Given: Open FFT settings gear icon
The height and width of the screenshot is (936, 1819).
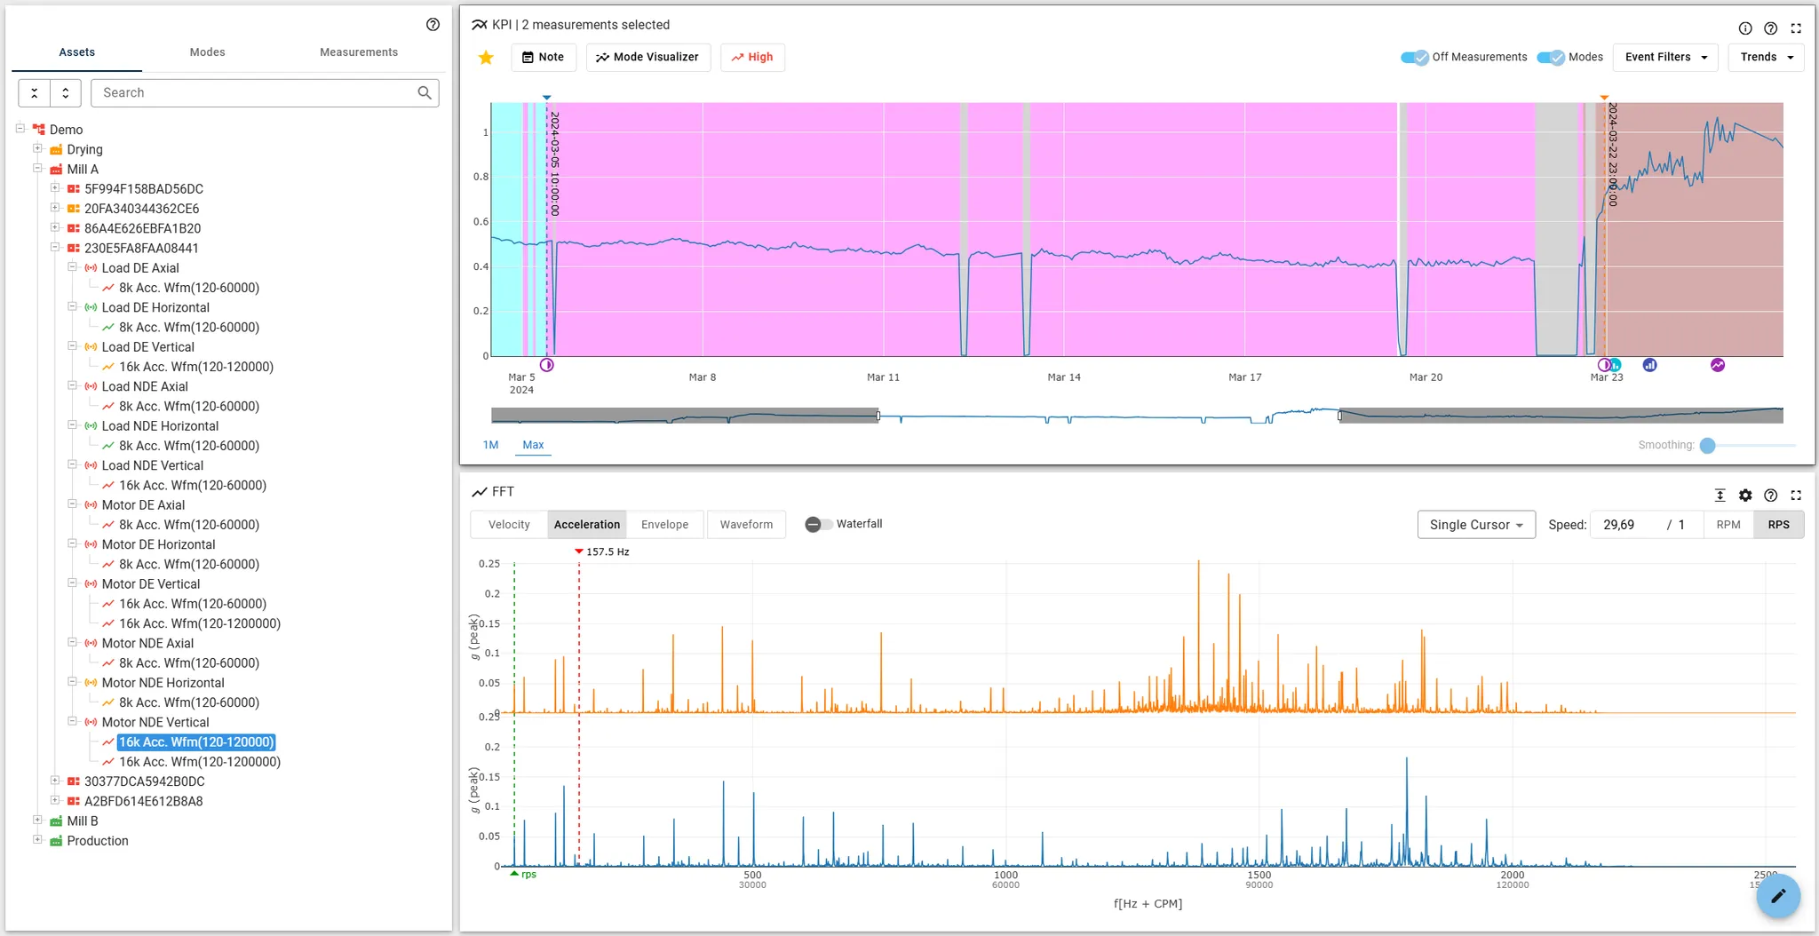Looking at the screenshot, I should click(1745, 496).
